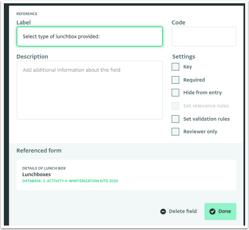
Task: Click the Referenced form section heading
Action: point(39,150)
